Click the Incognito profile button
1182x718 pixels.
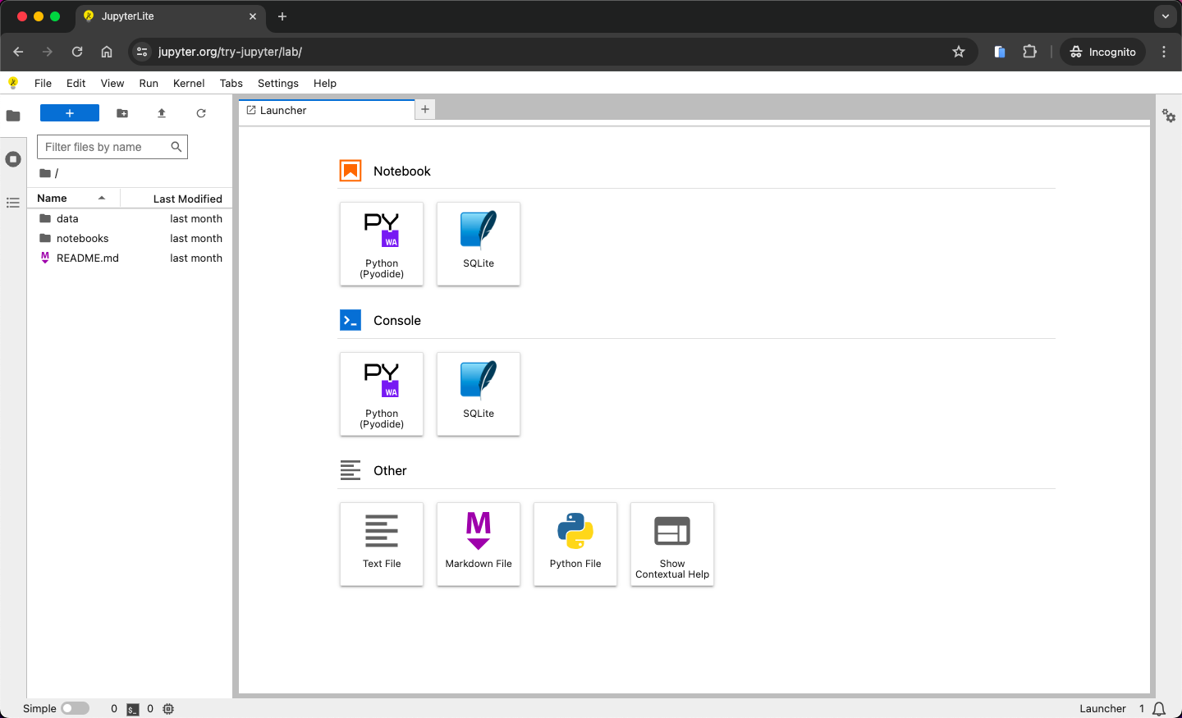click(x=1102, y=52)
